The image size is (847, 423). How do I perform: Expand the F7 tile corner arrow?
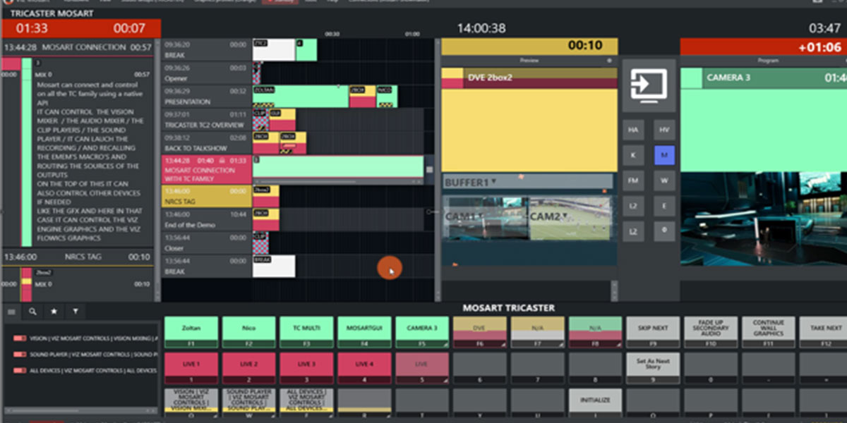561,345
